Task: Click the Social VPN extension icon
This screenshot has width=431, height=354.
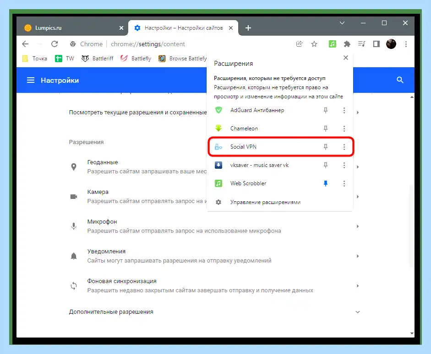Action: [218, 147]
